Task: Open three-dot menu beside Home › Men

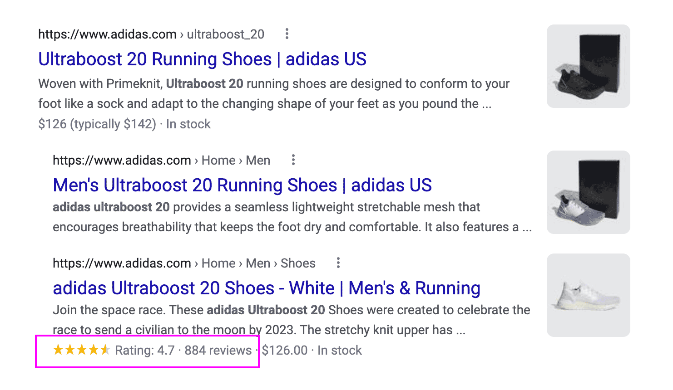Action: coord(293,160)
